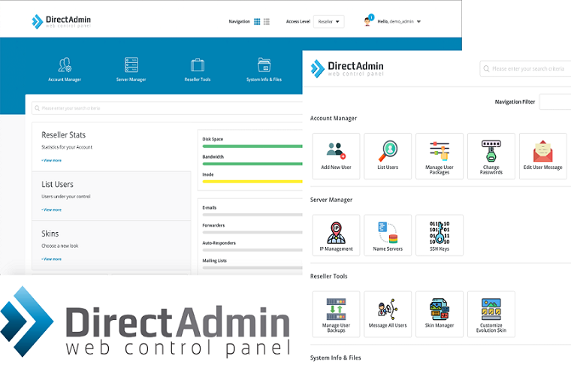Click the yellow Inode usage bar
This screenshot has width=571, height=368.
252,181
